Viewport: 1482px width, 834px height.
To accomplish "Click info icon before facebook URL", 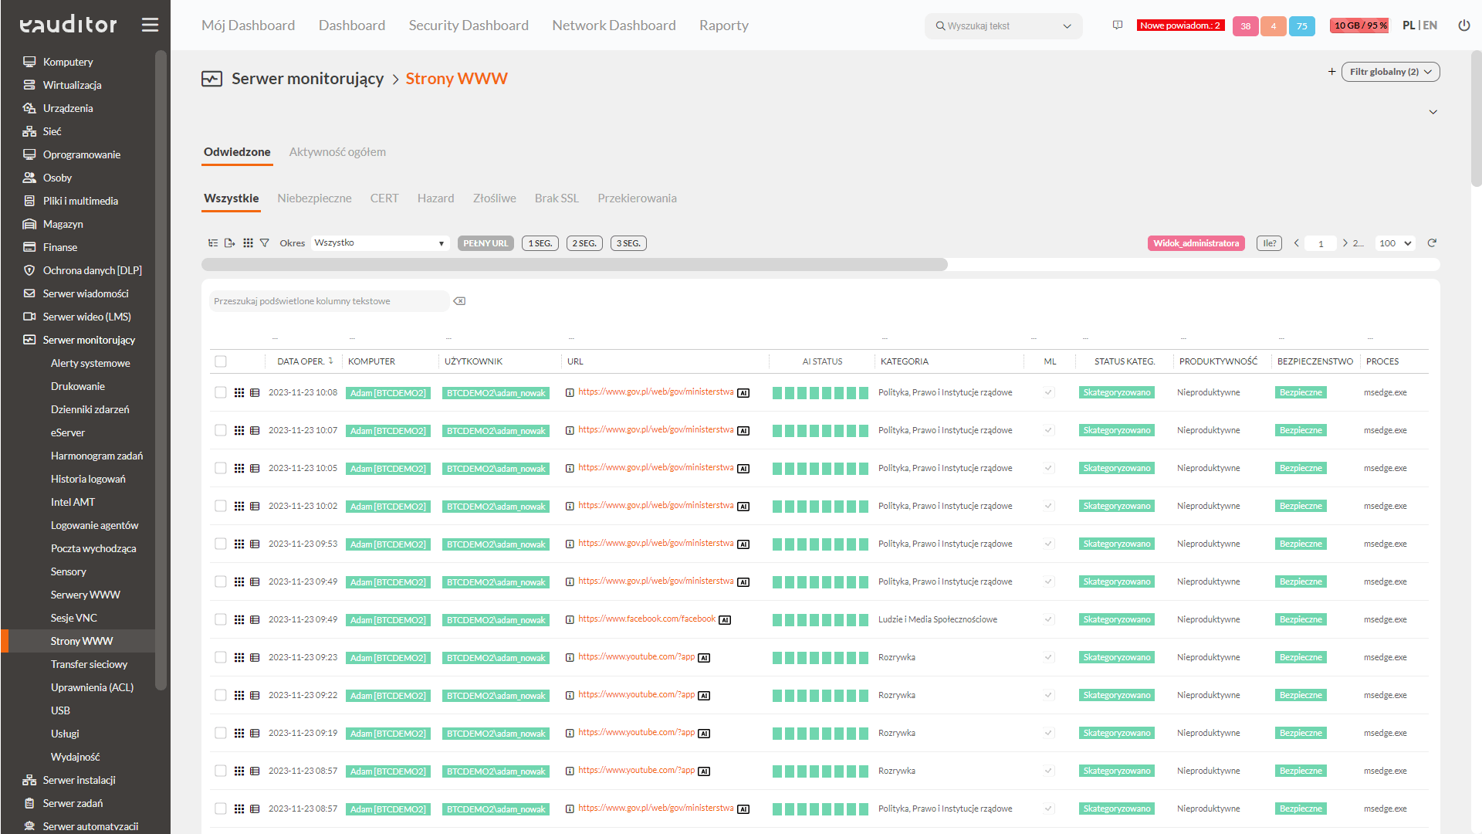I will point(570,620).
